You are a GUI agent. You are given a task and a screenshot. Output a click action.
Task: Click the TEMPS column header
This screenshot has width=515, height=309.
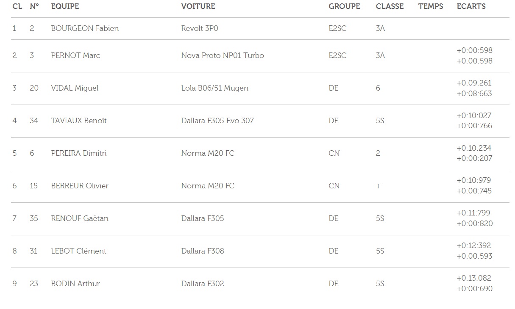coord(431,6)
